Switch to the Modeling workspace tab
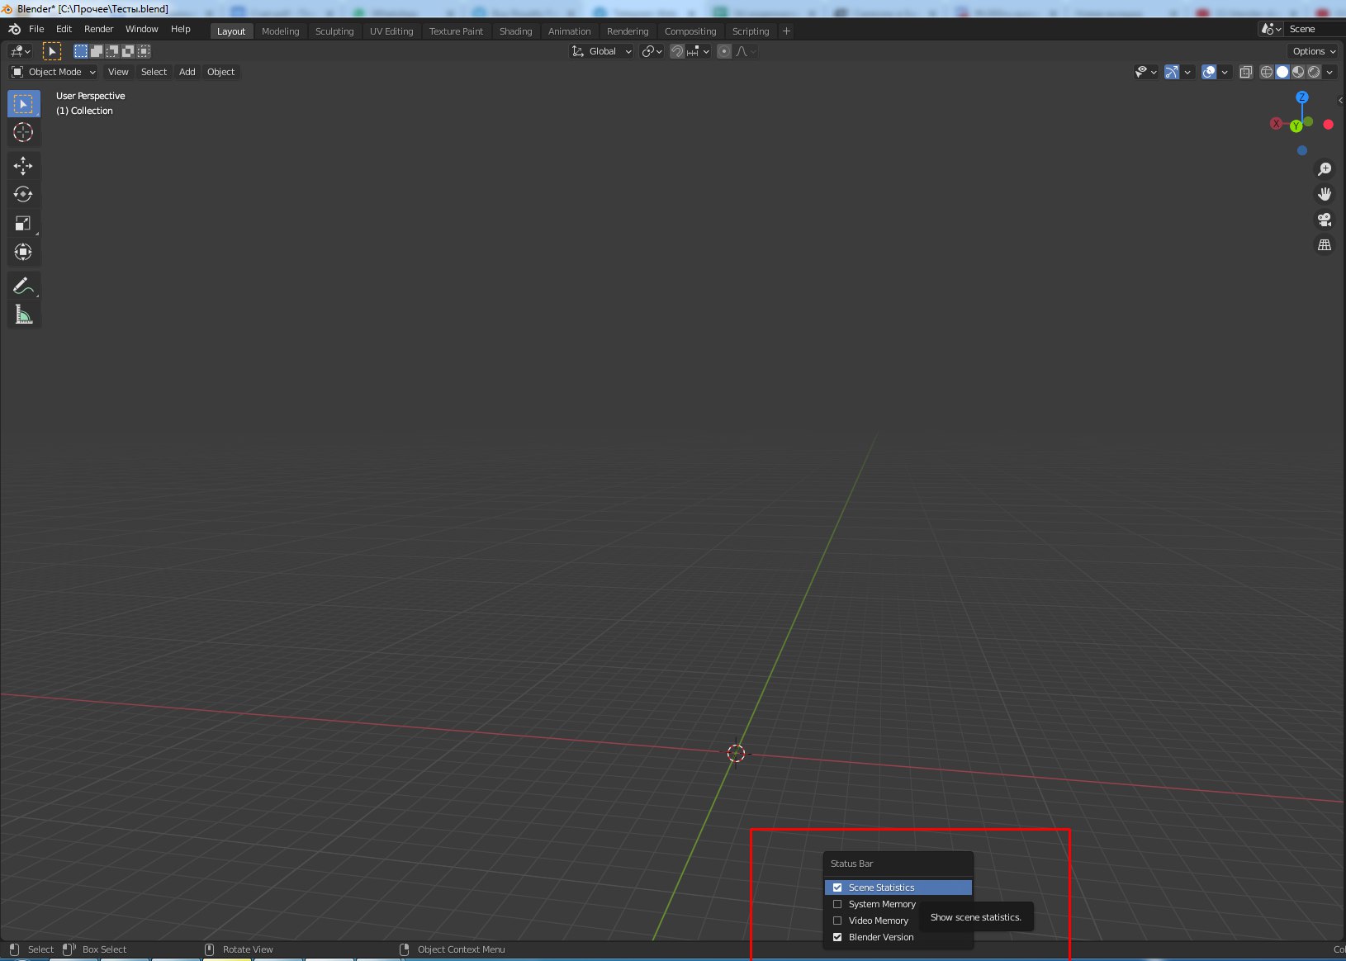This screenshot has height=961, width=1346. [x=281, y=31]
